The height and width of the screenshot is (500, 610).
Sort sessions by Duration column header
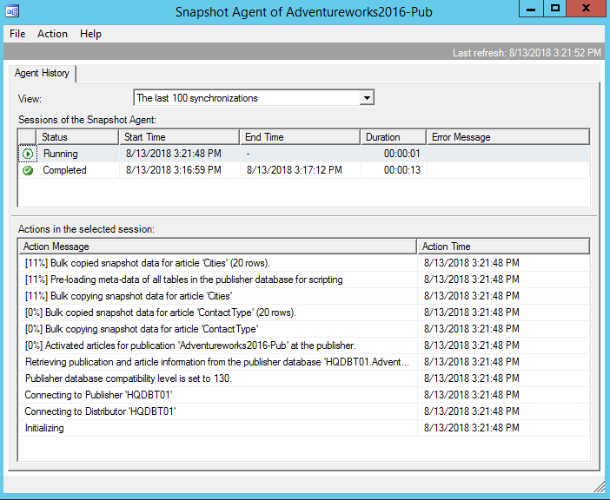[393, 137]
